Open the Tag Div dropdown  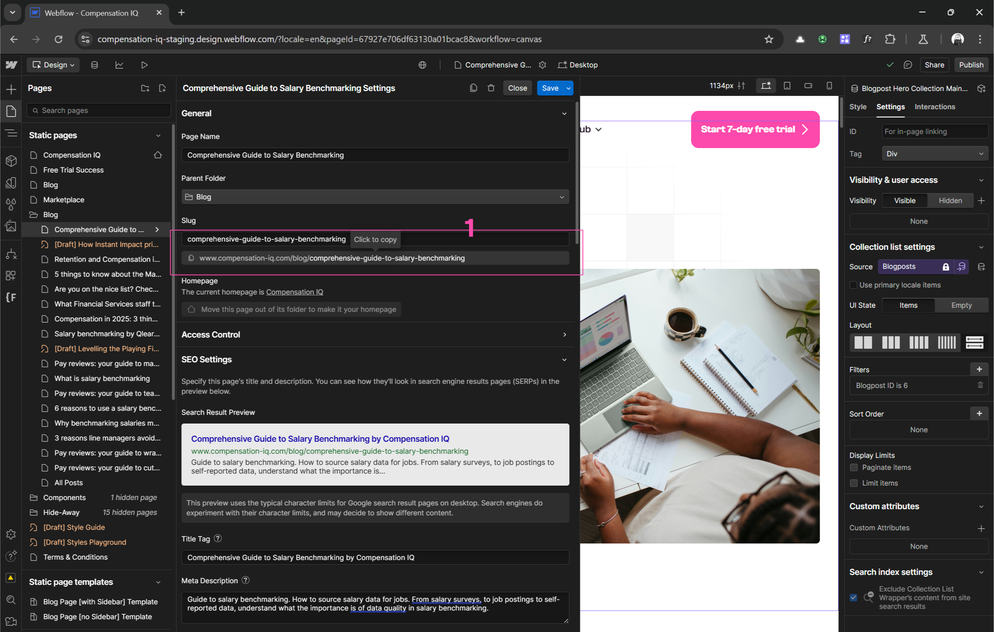tap(935, 154)
